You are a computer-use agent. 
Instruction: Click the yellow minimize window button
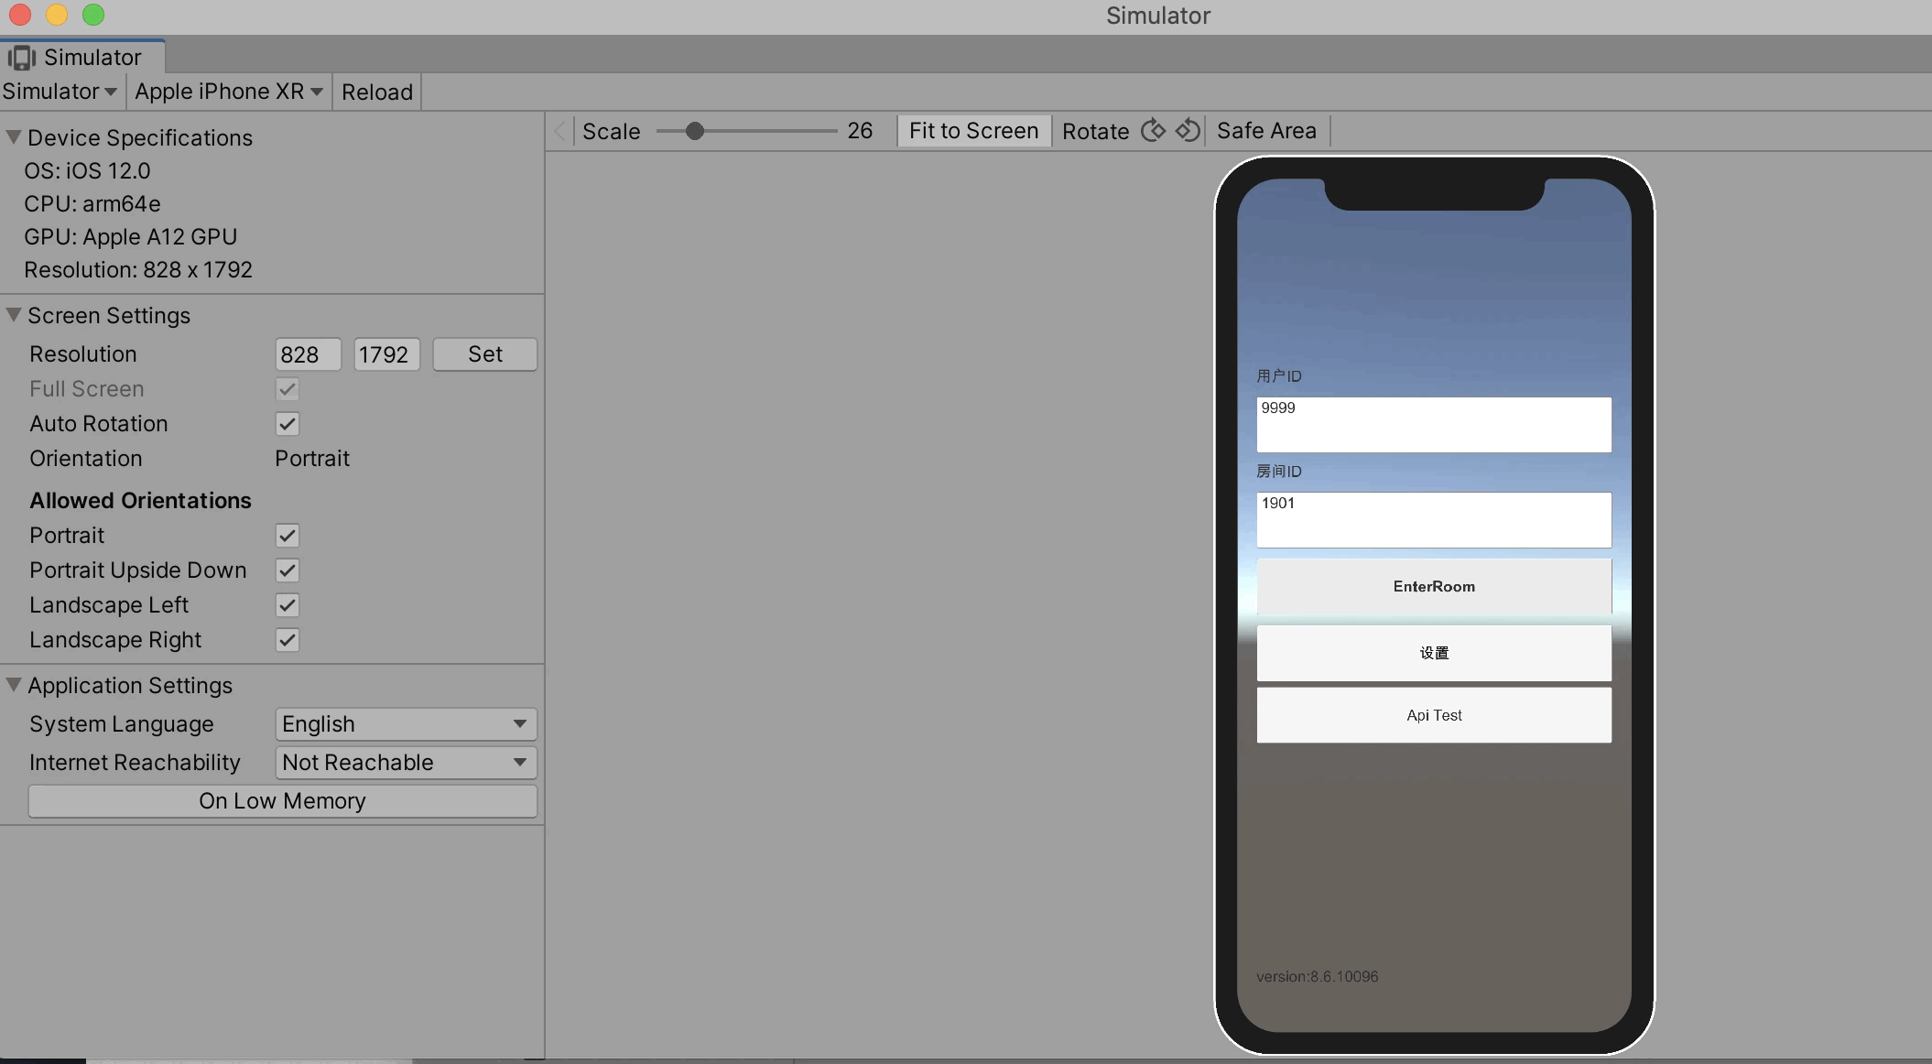point(57,15)
